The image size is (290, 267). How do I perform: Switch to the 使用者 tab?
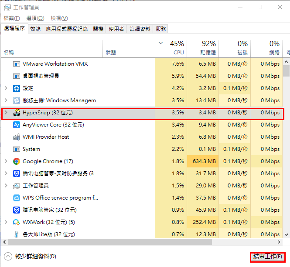point(116,29)
